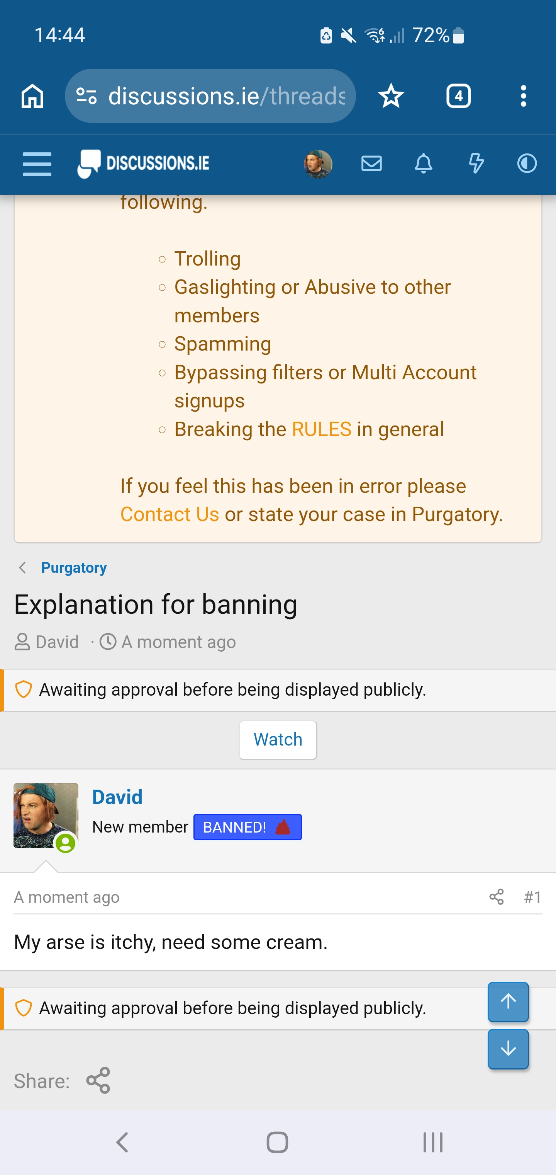Viewport: 556px width, 1175px height.
Task: Click the address bar URL field
Action: pyautogui.click(x=227, y=96)
